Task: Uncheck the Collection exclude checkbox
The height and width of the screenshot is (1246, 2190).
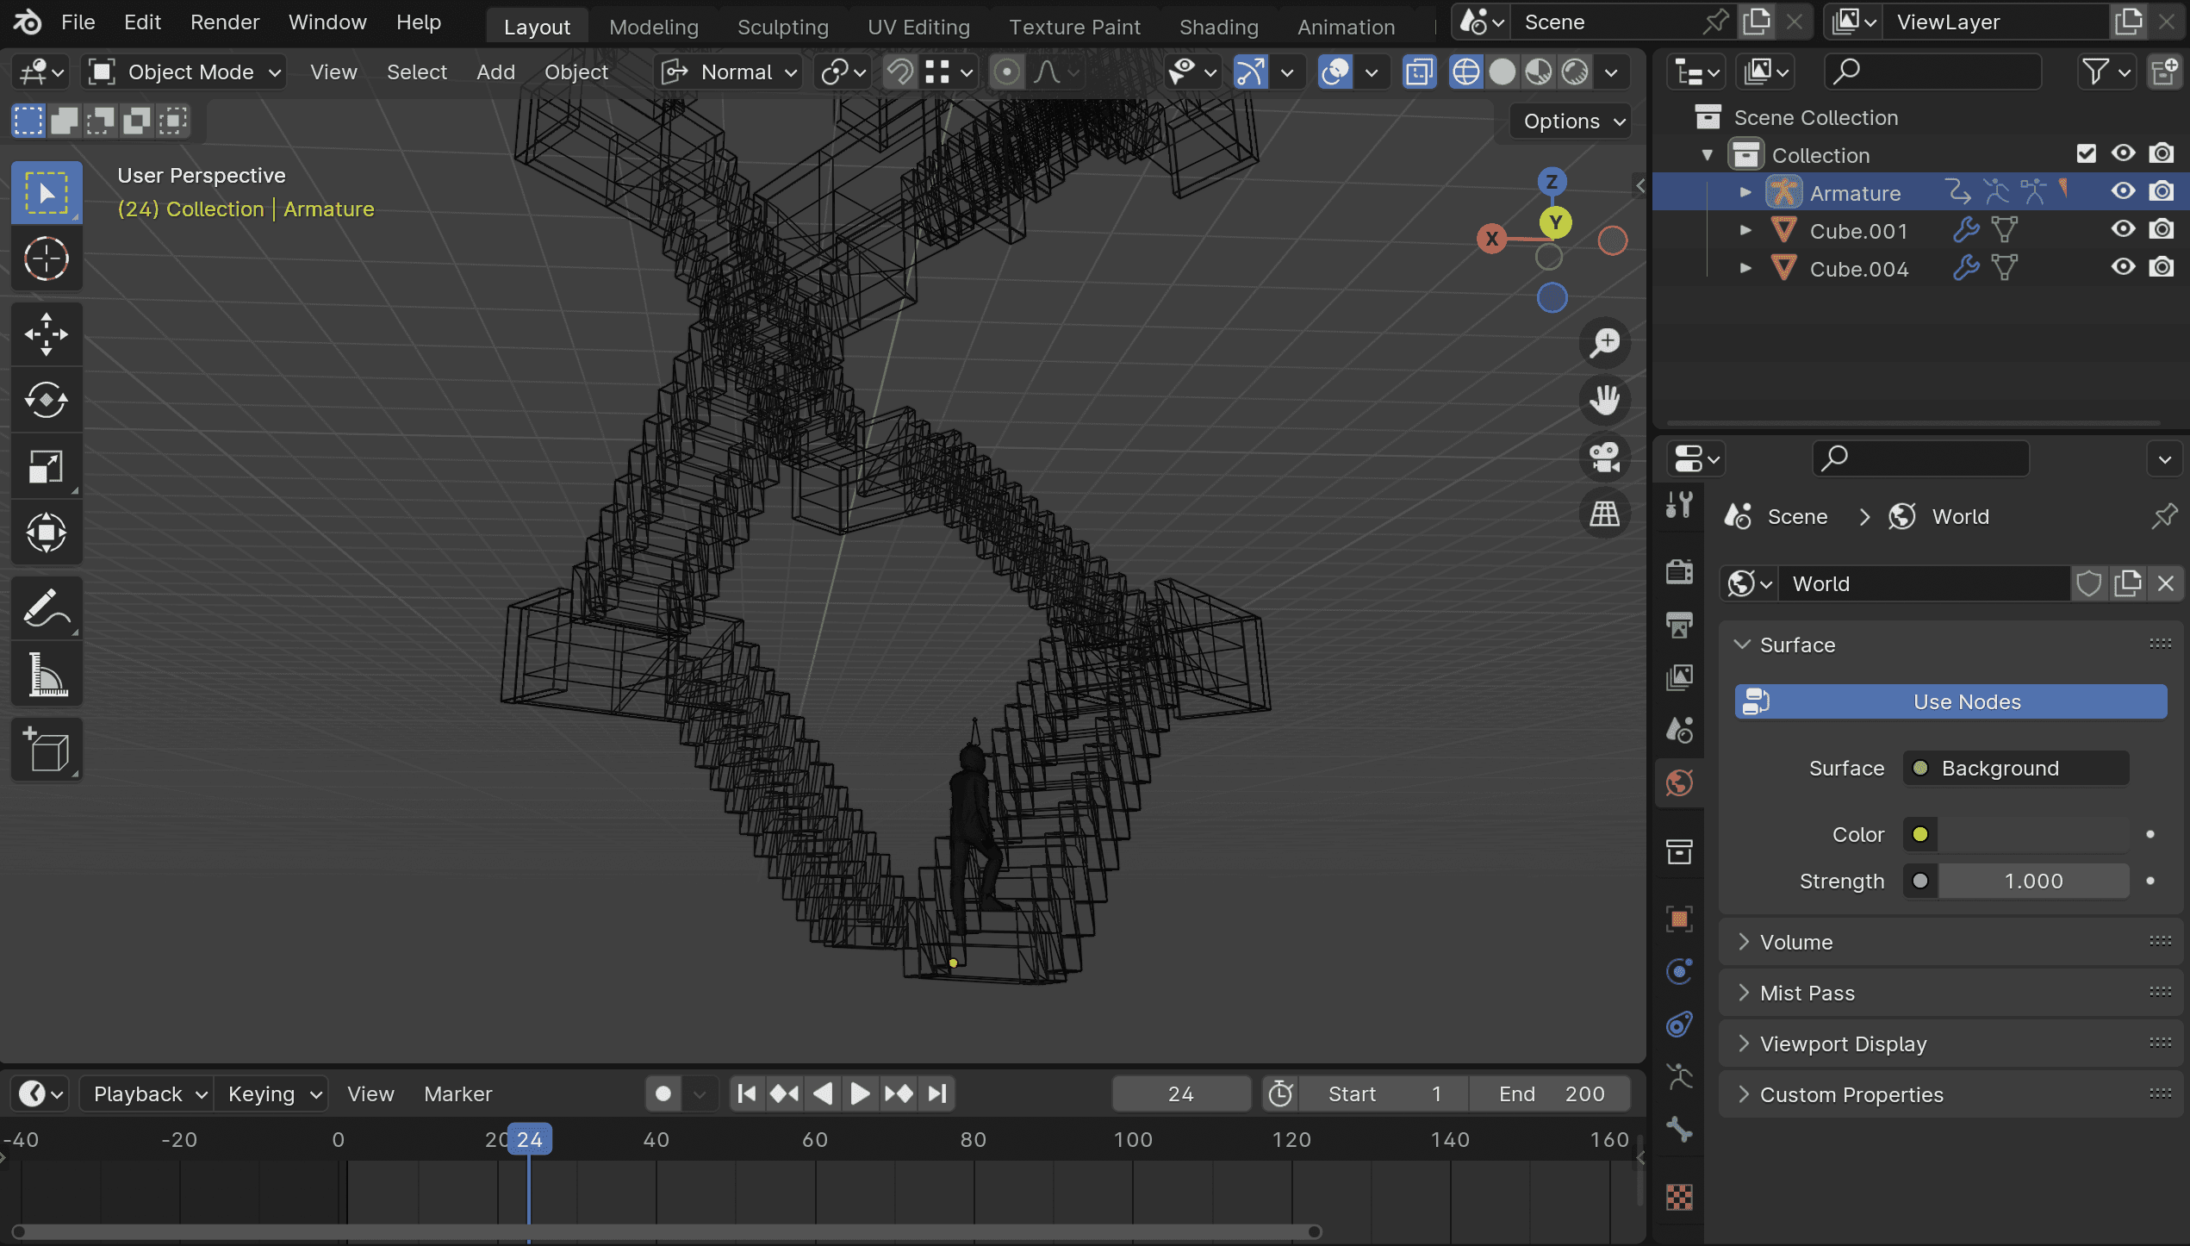Action: tap(2086, 154)
